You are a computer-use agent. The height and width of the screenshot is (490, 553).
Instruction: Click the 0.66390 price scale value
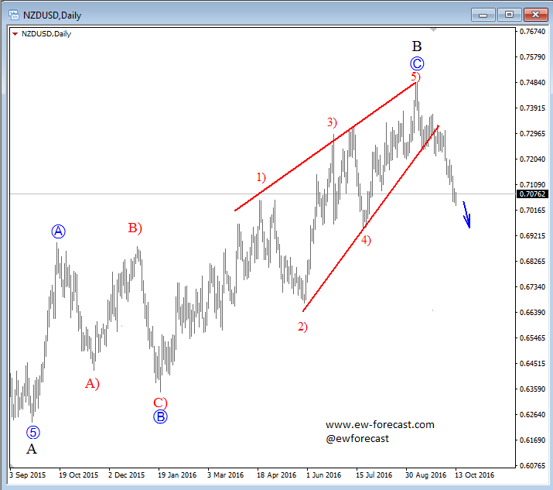[x=533, y=313]
